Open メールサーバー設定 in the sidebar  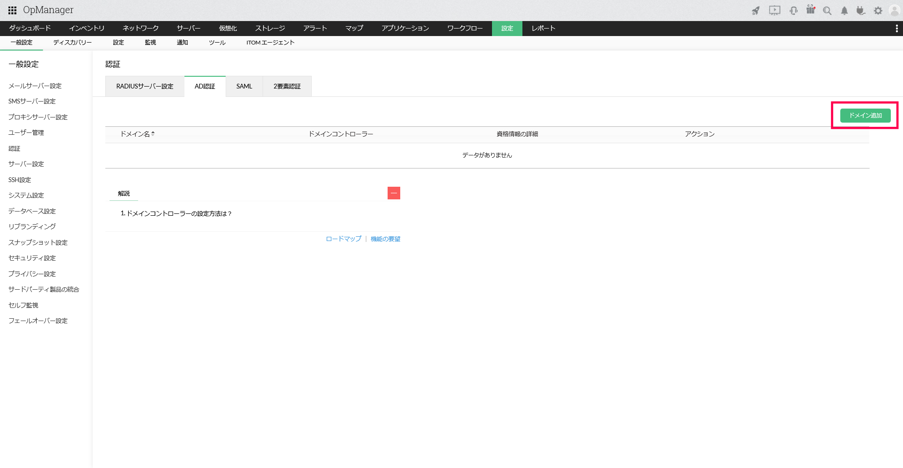(35, 86)
